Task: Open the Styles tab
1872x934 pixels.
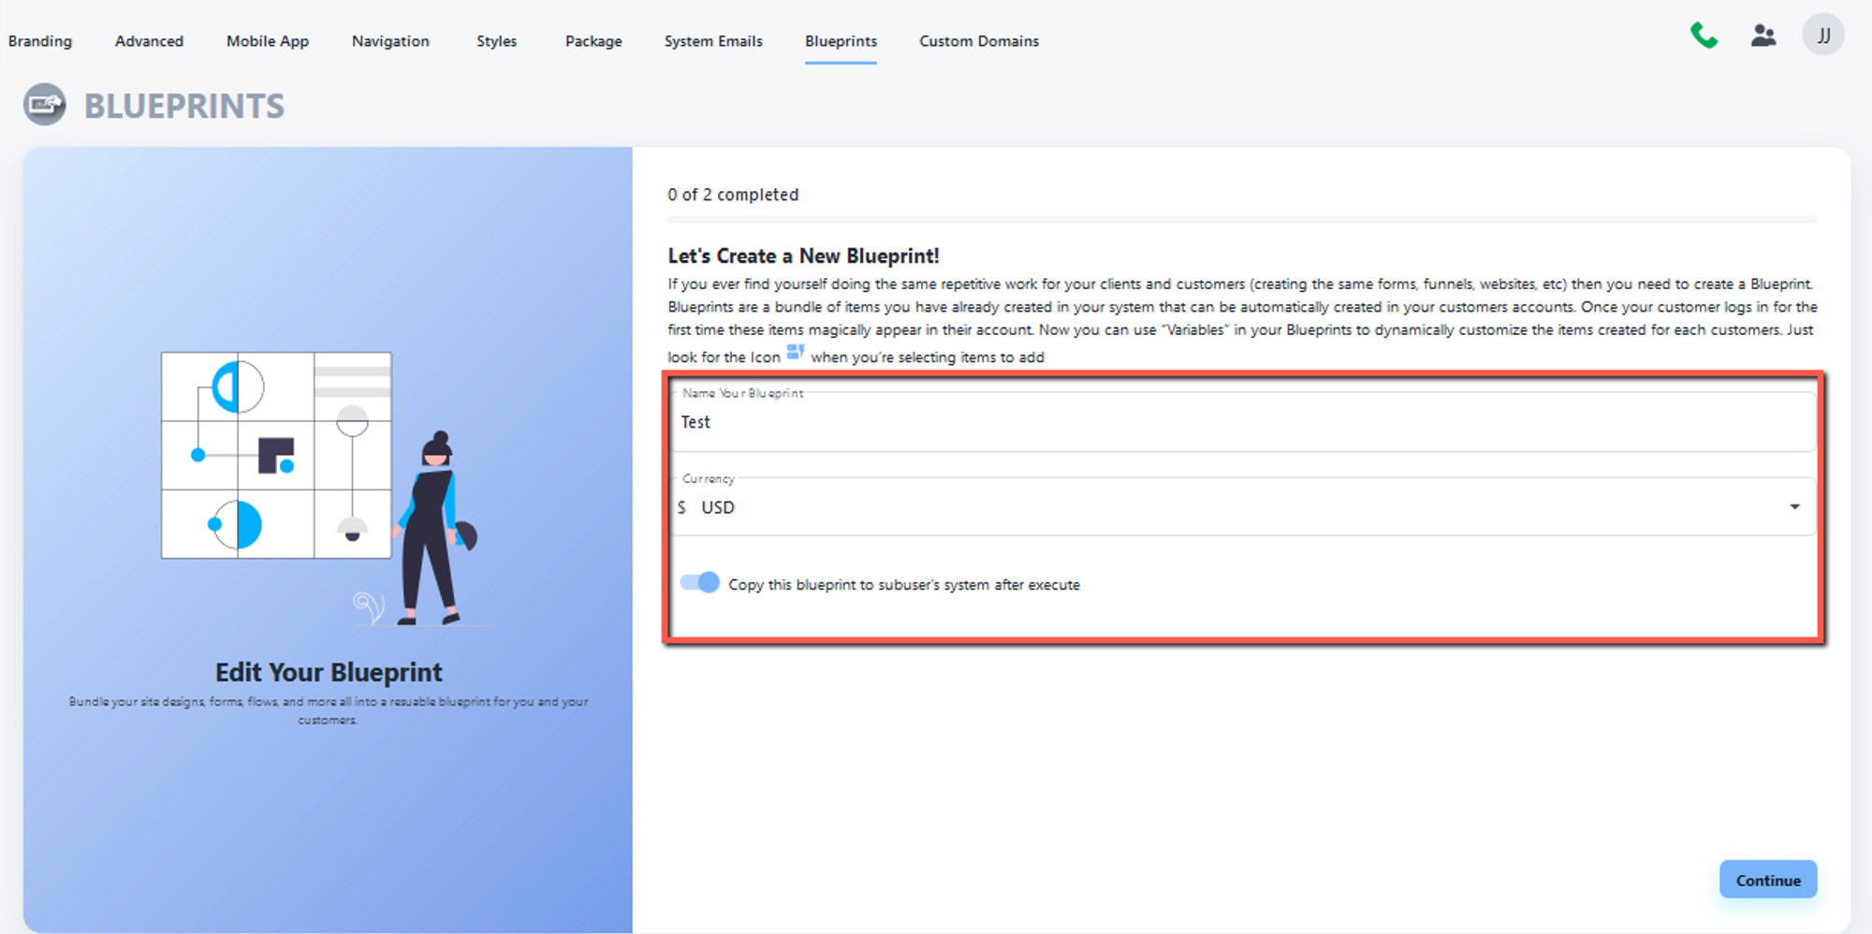Action: tap(496, 41)
